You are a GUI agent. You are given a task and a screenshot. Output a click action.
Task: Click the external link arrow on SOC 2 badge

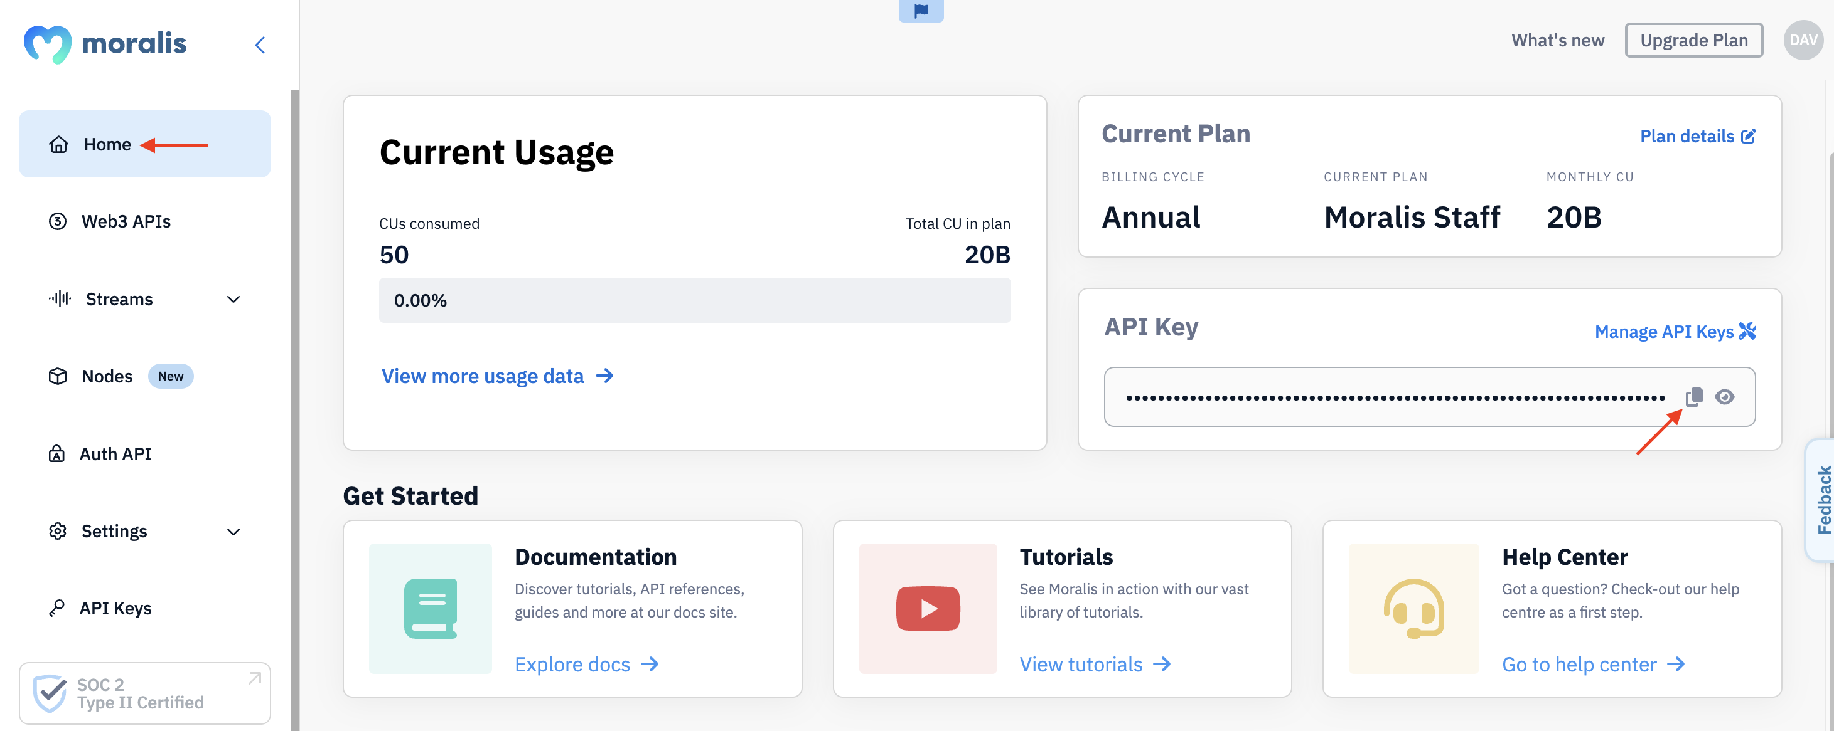tap(254, 678)
